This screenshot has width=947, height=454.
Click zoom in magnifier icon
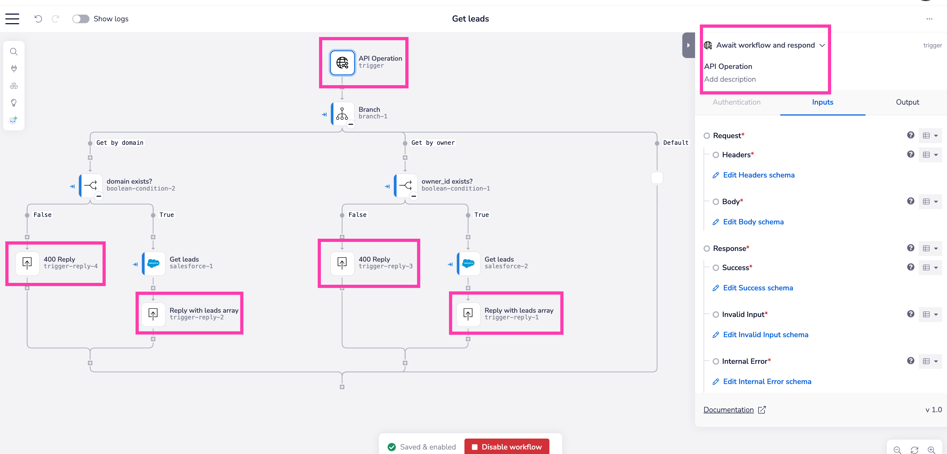(x=931, y=449)
